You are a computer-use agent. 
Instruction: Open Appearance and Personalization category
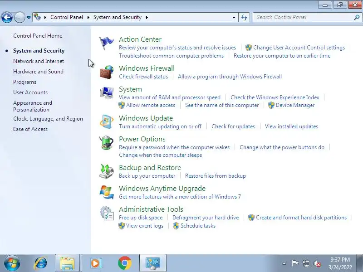click(33, 106)
